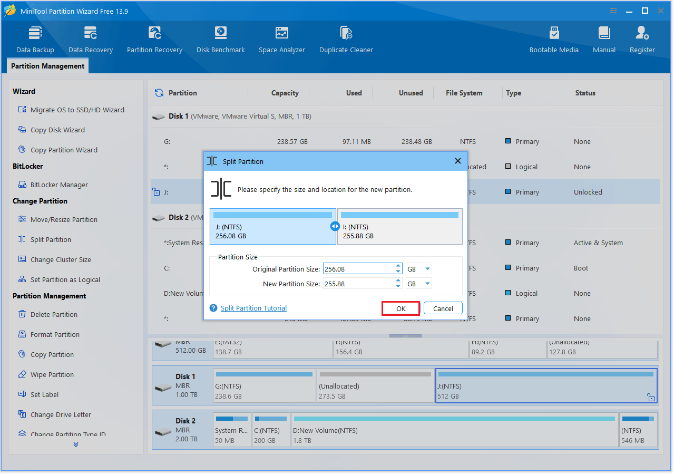Decrease the Original Partition Size value
Screen dimensions: 674x474
click(398, 272)
